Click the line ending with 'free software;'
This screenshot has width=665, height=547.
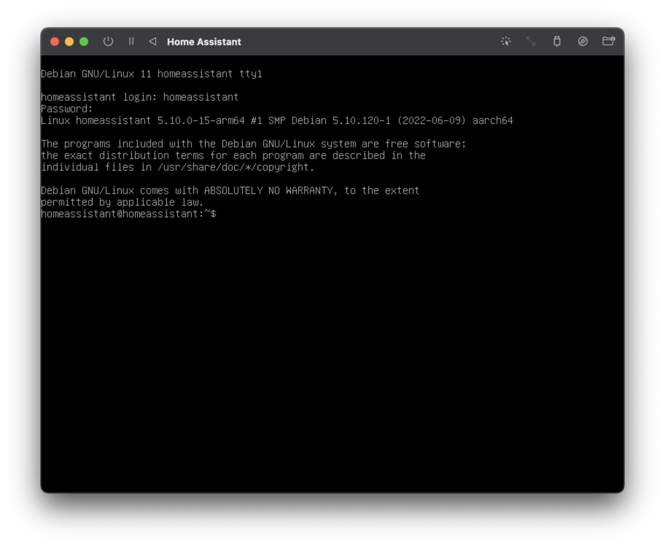pyautogui.click(x=253, y=144)
